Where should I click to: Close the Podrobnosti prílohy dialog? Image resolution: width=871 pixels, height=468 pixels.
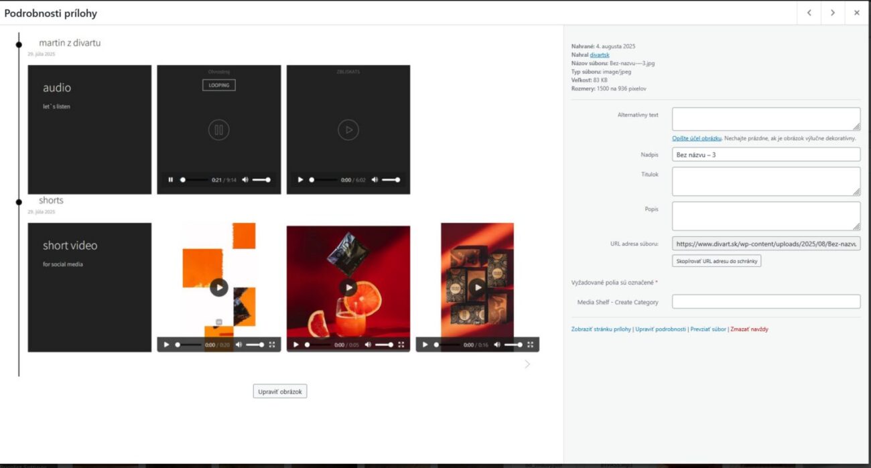pos(857,13)
